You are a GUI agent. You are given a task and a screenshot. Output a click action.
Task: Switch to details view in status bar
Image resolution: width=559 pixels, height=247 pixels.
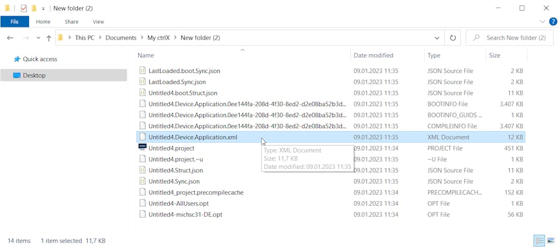pyautogui.click(x=539, y=241)
